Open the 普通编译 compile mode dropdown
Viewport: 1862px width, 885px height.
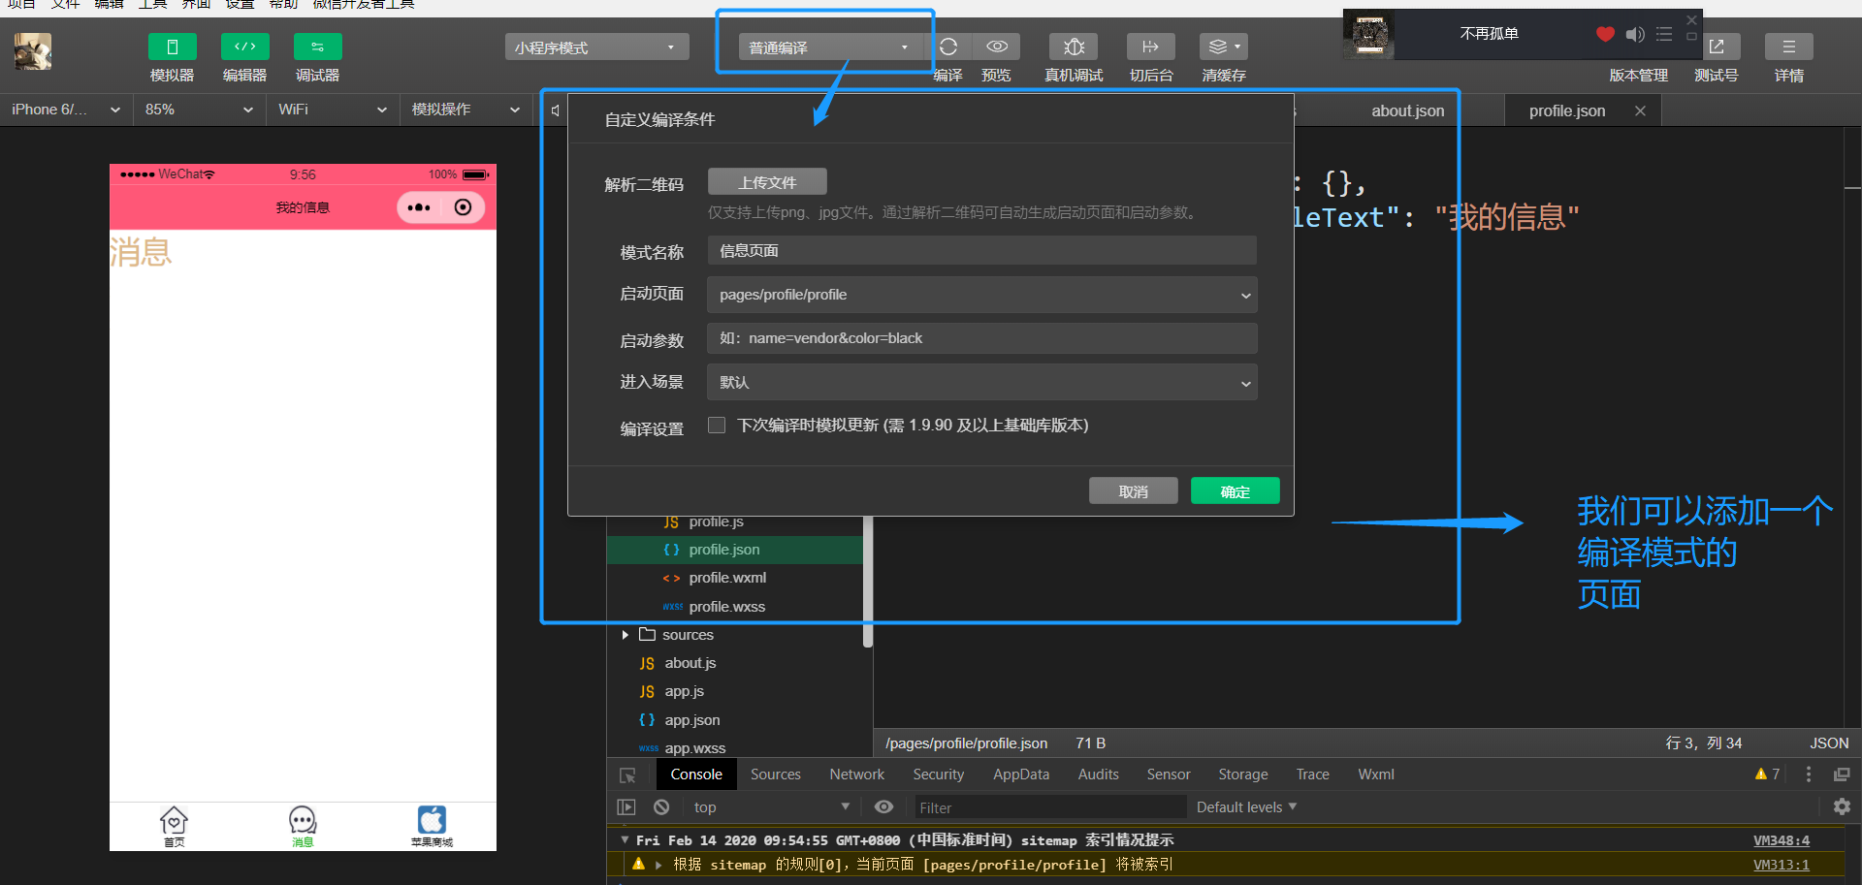tap(830, 47)
